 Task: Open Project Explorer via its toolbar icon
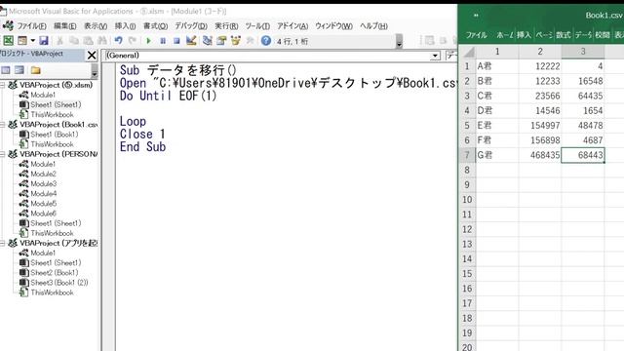click(x=207, y=41)
